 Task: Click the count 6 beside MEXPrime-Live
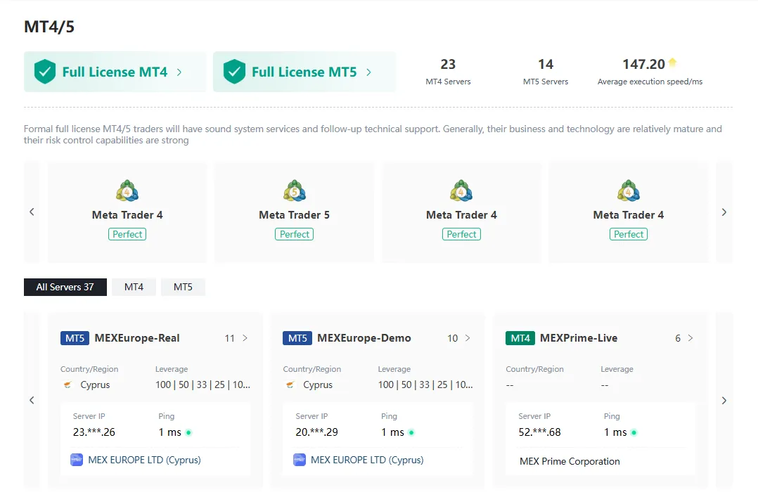click(678, 338)
